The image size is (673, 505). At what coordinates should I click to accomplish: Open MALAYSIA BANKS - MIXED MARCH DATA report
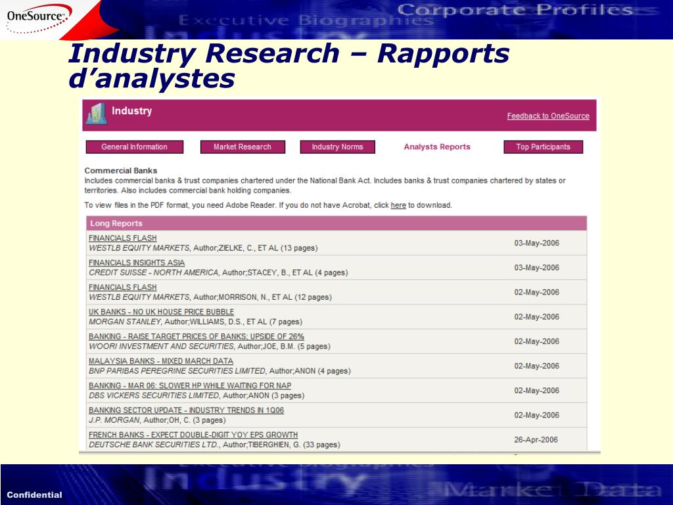(161, 361)
